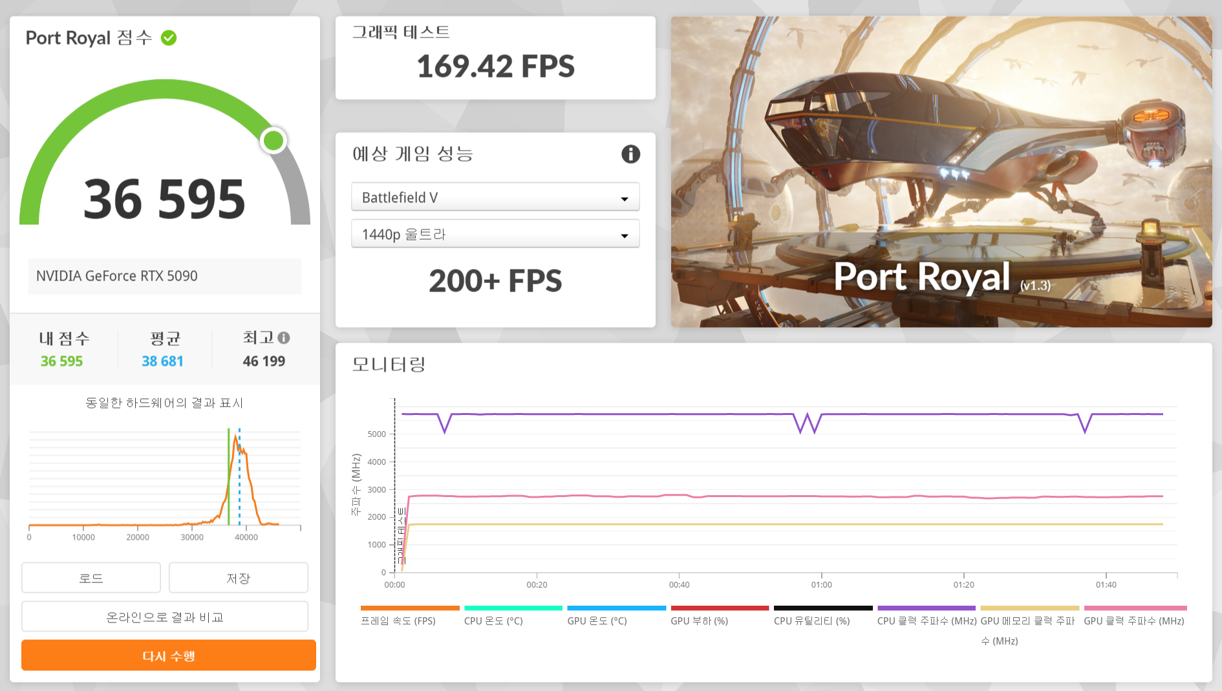Click the NVIDIA GeForce RTX 5090 field

(164, 276)
